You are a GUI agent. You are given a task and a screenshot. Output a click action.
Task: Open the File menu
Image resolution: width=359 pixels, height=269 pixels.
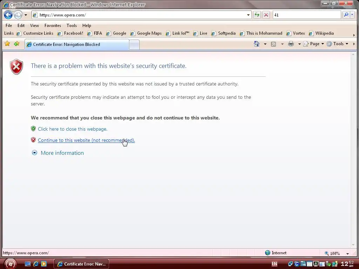(x=9, y=25)
